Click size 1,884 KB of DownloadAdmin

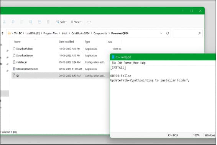point(117,49)
